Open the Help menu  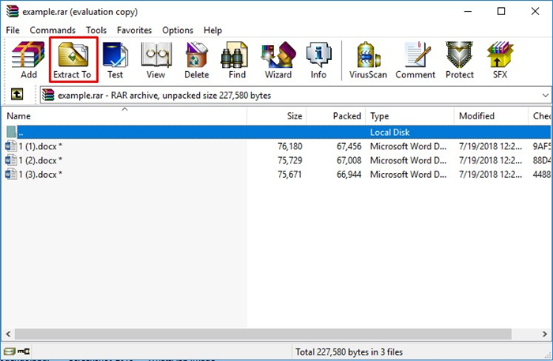[213, 30]
